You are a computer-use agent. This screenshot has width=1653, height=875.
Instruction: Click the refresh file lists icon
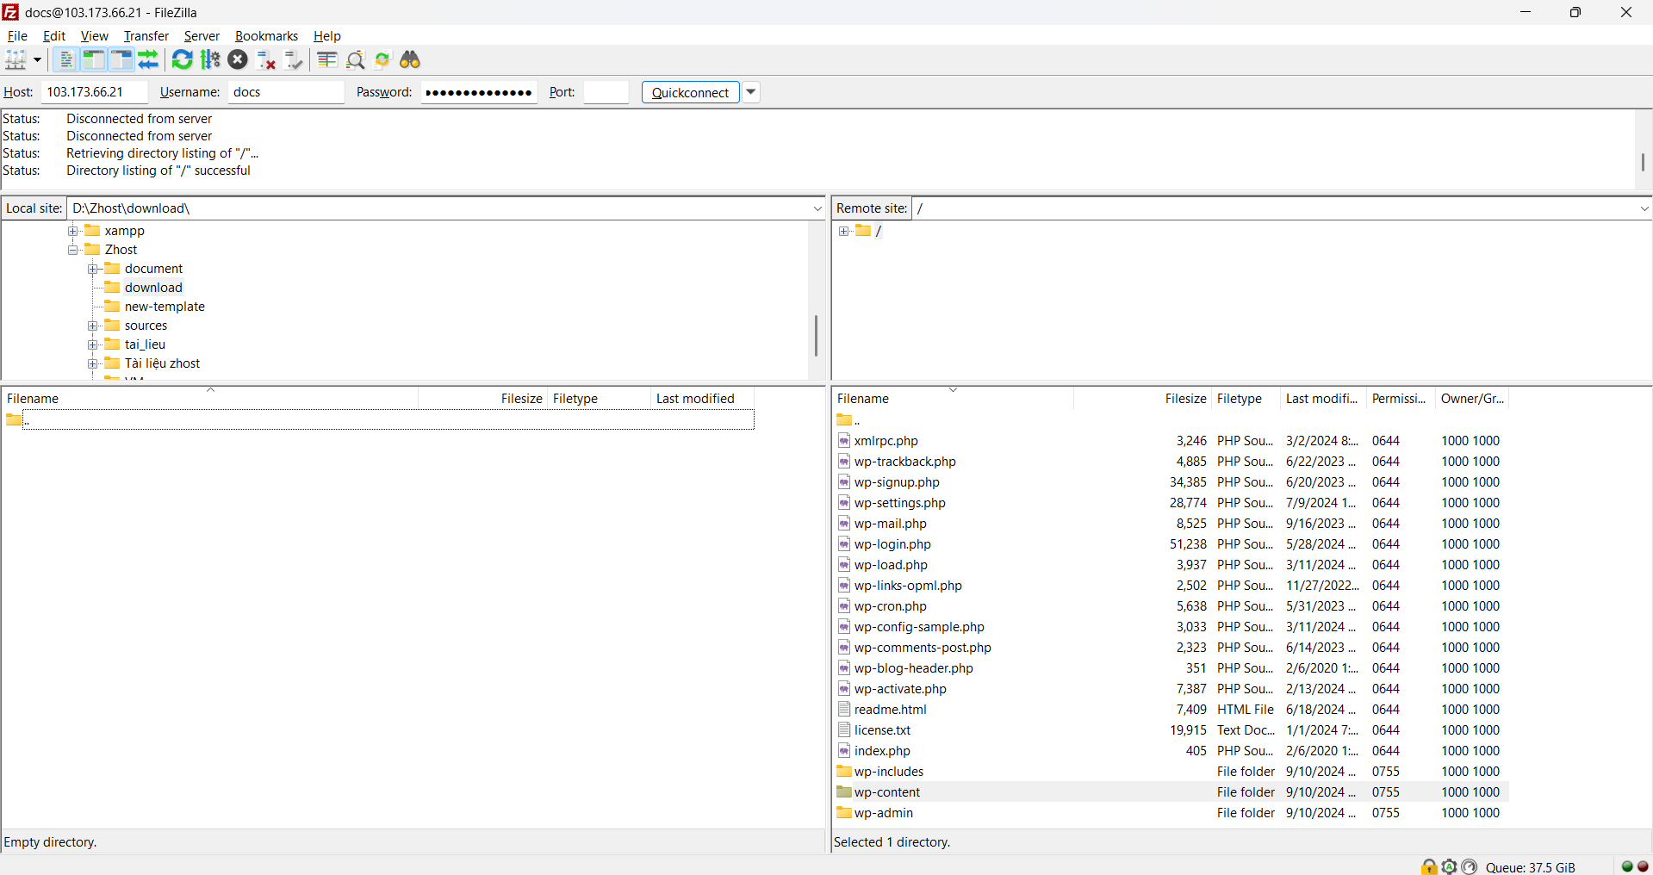(x=182, y=59)
